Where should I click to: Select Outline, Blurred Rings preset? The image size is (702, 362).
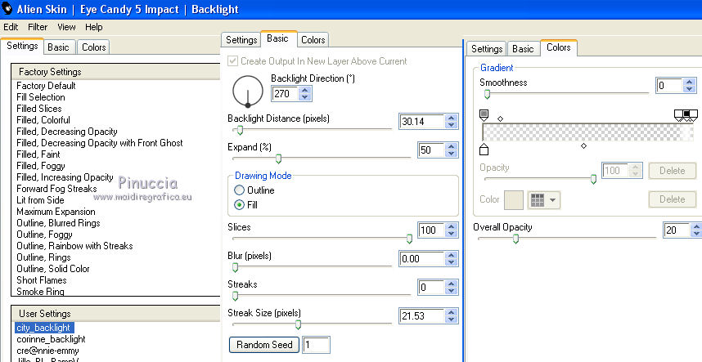[x=58, y=223]
